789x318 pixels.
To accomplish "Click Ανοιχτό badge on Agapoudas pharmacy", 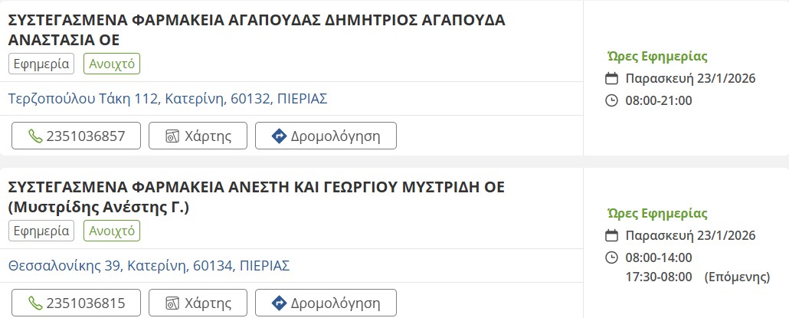I will [x=112, y=64].
